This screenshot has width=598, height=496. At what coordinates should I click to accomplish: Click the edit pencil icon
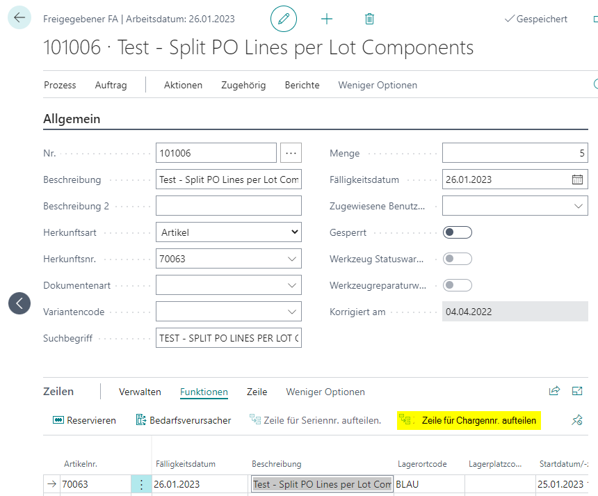[284, 19]
